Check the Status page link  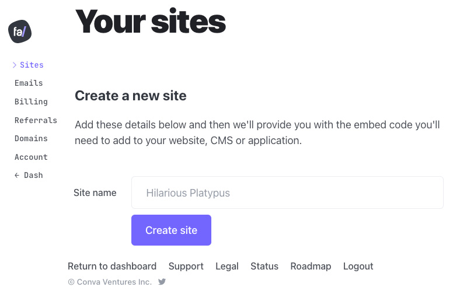click(x=264, y=266)
